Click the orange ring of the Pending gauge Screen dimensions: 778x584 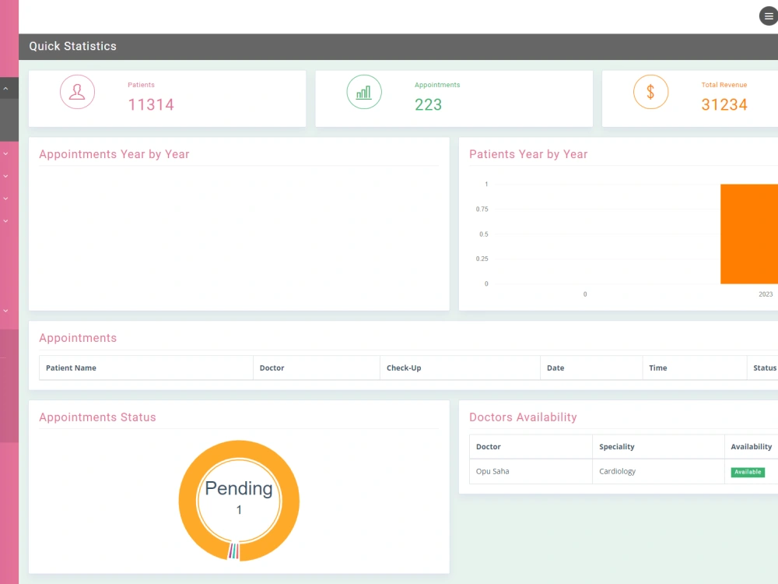pyautogui.click(x=239, y=452)
